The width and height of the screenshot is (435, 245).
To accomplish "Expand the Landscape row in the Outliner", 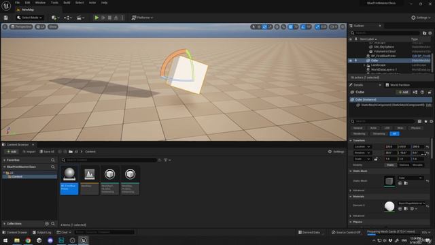I will click(x=364, y=65).
